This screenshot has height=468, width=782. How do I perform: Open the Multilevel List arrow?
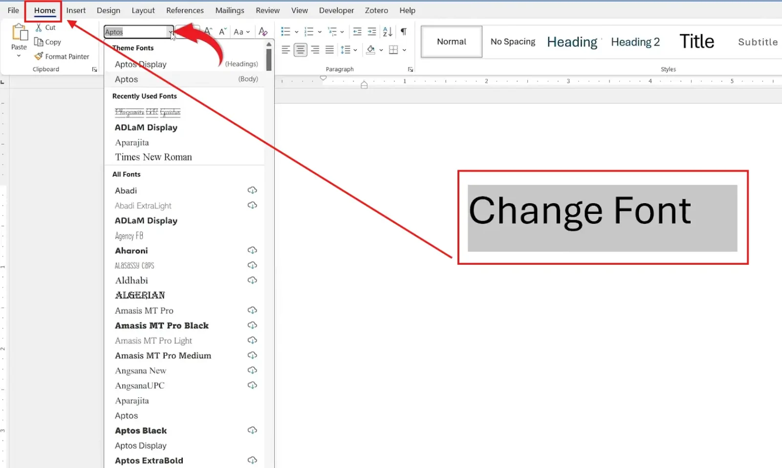342,32
